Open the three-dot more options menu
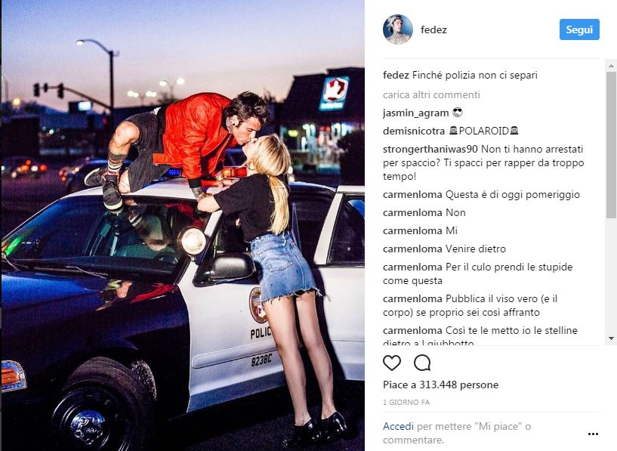Screen dimensions: 617x451 [593, 434]
